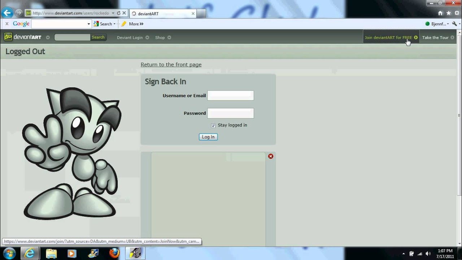The image size is (462, 260).
Task: Click the volume speaker tray icon
Action: coord(428,253)
